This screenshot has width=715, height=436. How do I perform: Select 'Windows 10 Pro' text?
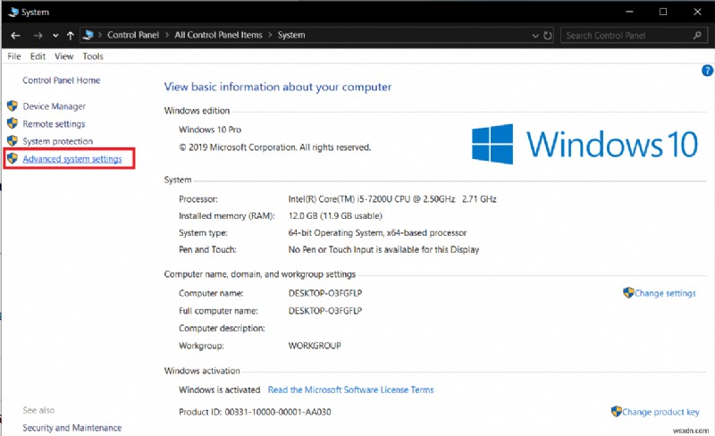(210, 130)
